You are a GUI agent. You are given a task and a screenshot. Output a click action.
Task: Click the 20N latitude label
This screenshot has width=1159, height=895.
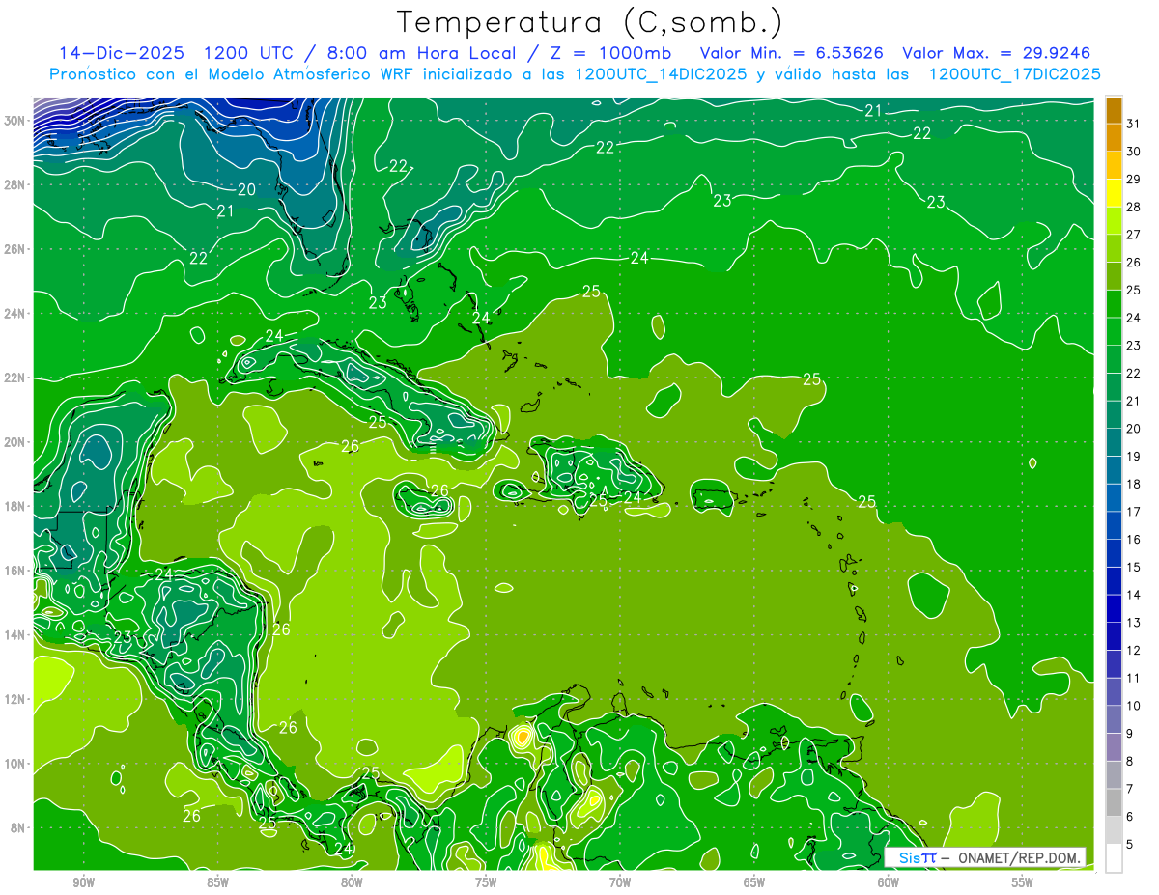(16, 442)
